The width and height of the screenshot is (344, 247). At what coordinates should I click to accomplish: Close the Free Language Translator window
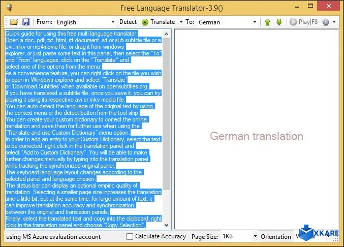click(x=328, y=6)
